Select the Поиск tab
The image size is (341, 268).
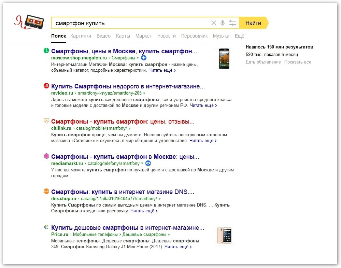(x=58, y=36)
